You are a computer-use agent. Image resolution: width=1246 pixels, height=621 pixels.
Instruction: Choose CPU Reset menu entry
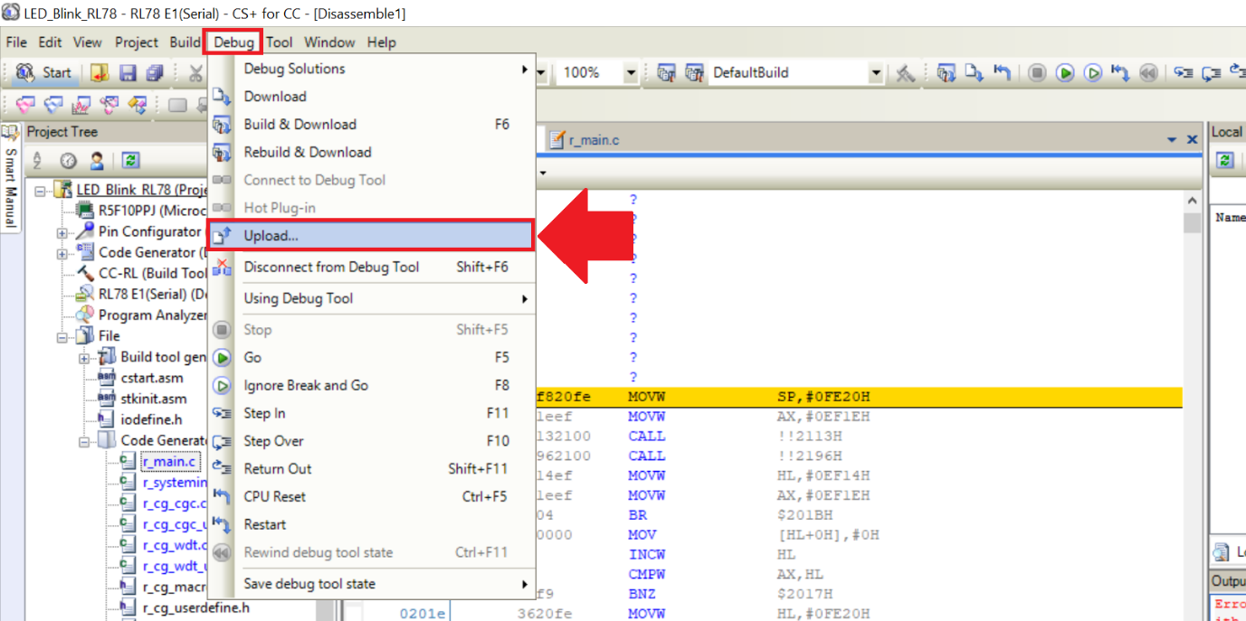coord(371,496)
